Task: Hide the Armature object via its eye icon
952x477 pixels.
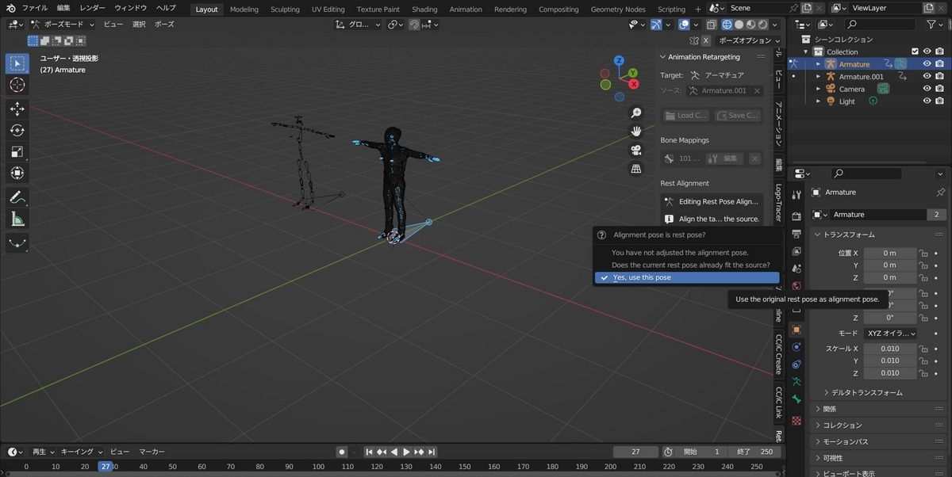Action: click(927, 64)
